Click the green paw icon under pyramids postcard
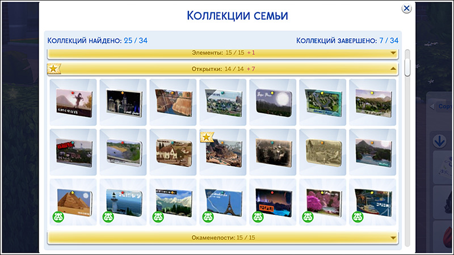 tap(58, 217)
